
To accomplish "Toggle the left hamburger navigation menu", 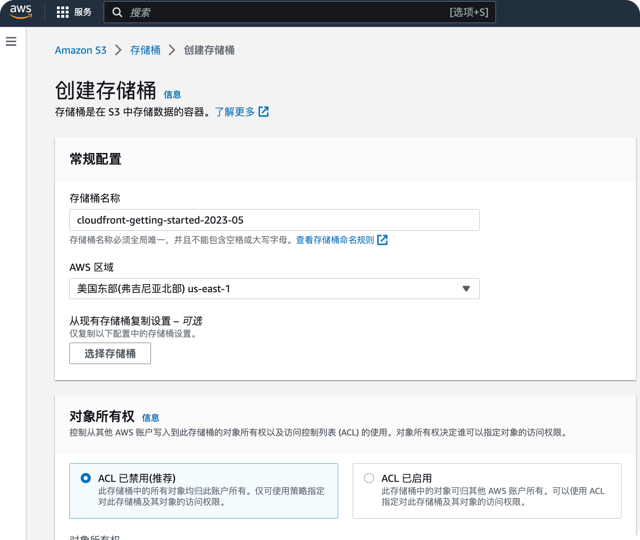I will [11, 41].
